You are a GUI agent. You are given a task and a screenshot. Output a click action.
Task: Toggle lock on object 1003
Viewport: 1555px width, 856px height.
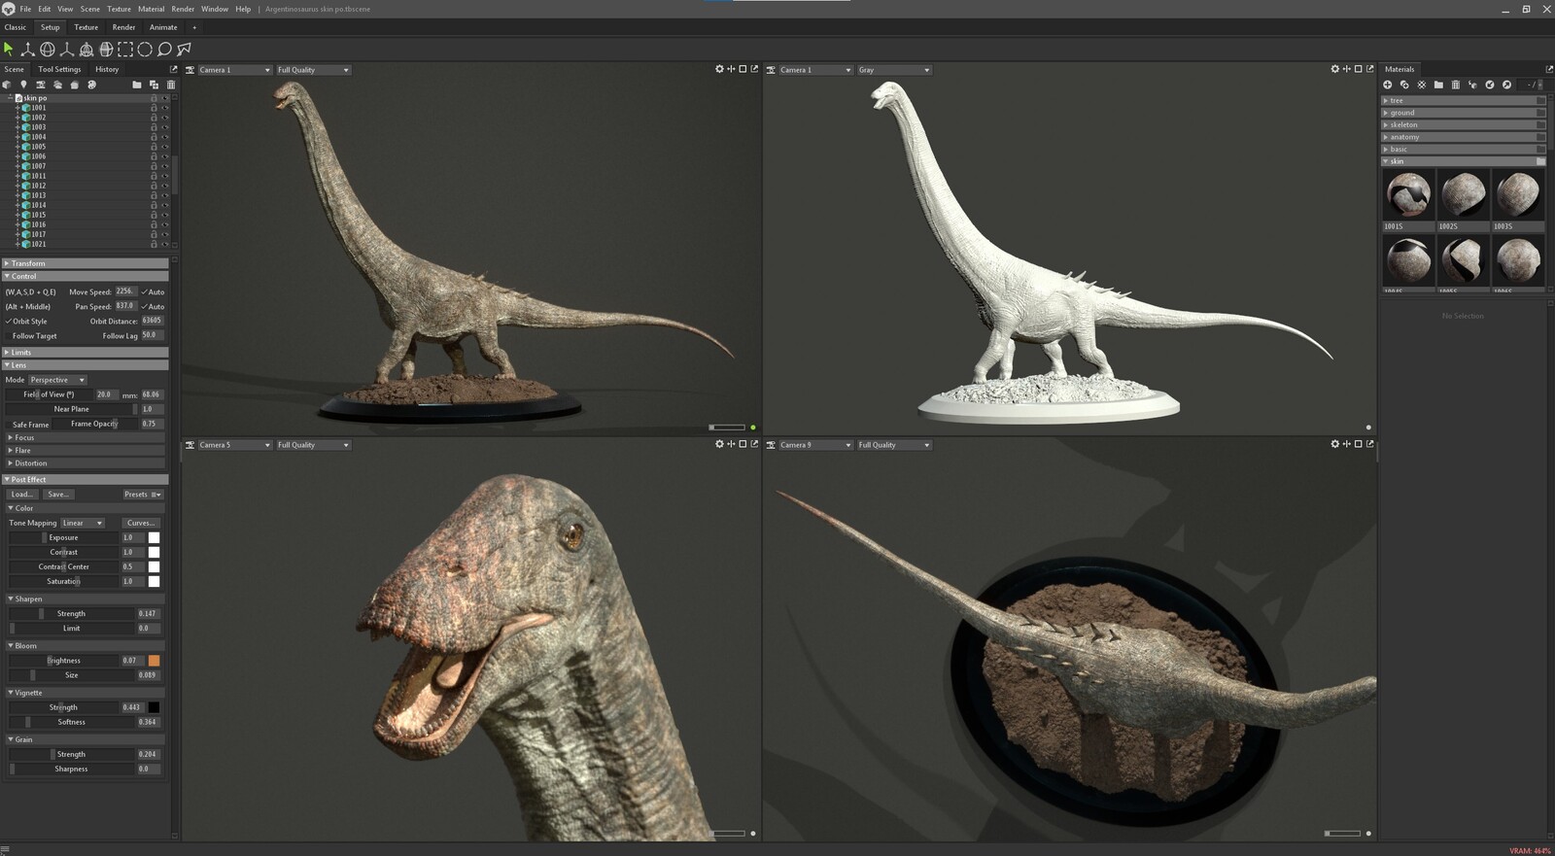click(154, 127)
